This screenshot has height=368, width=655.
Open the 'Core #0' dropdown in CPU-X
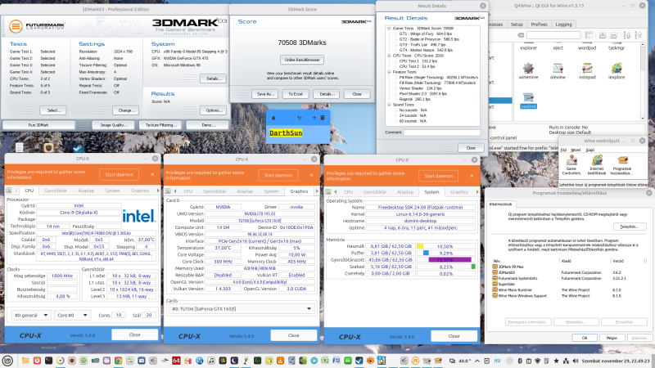point(72,315)
